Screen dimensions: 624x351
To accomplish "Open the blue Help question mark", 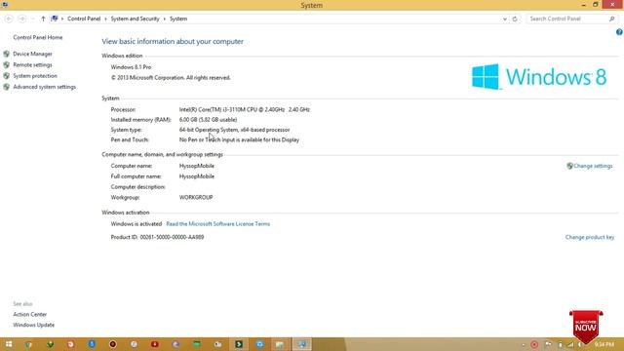I will tap(619, 32).
